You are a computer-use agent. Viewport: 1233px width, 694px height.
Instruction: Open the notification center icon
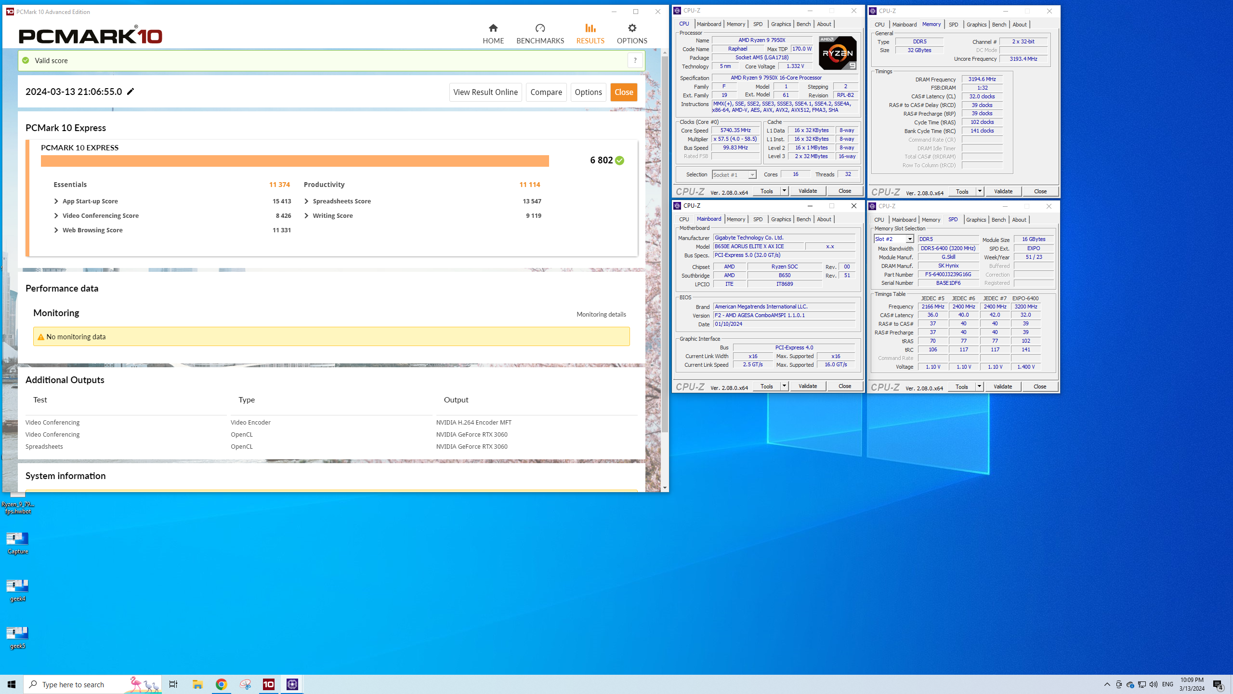click(x=1218, y=684)
